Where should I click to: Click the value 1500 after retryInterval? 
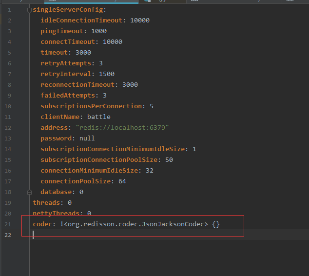(107, 74)
